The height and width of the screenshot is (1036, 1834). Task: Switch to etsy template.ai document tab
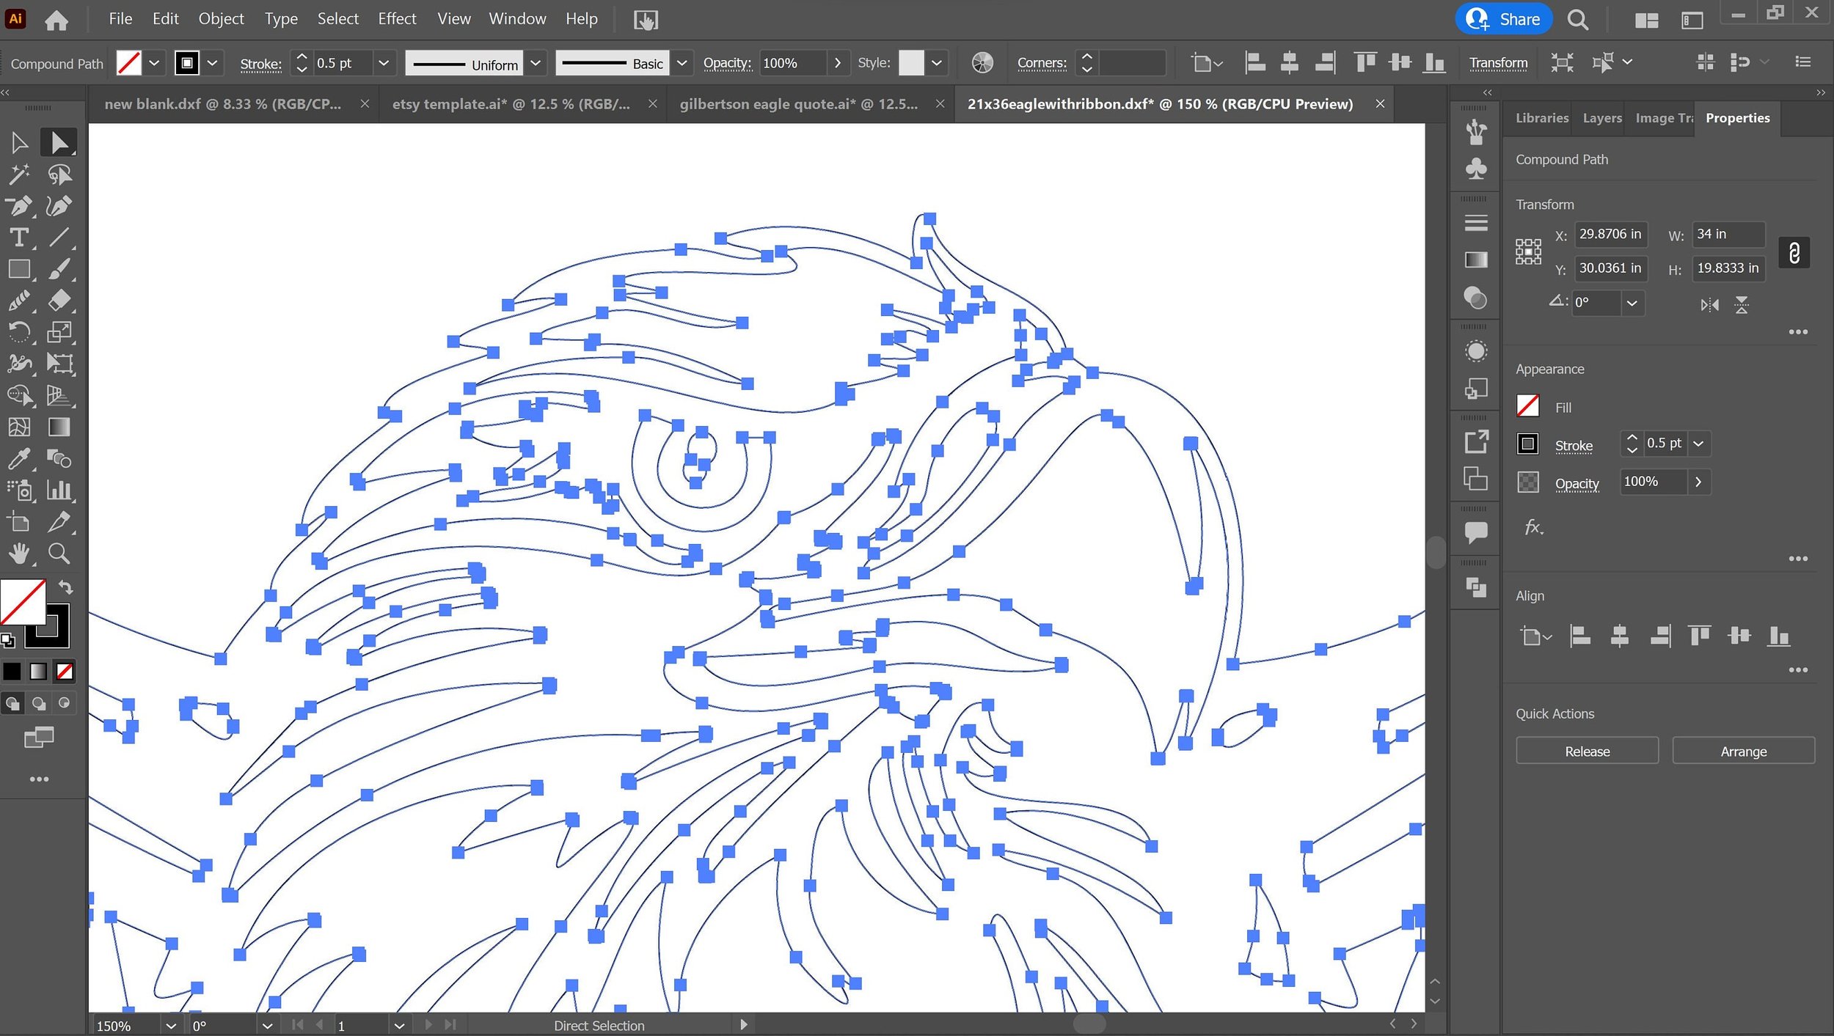click(x=511, y=104)
